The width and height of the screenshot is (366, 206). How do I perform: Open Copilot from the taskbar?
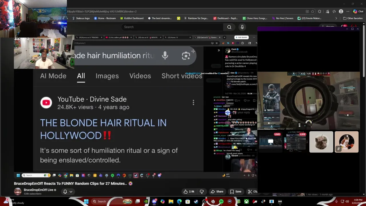pos(162,201)
